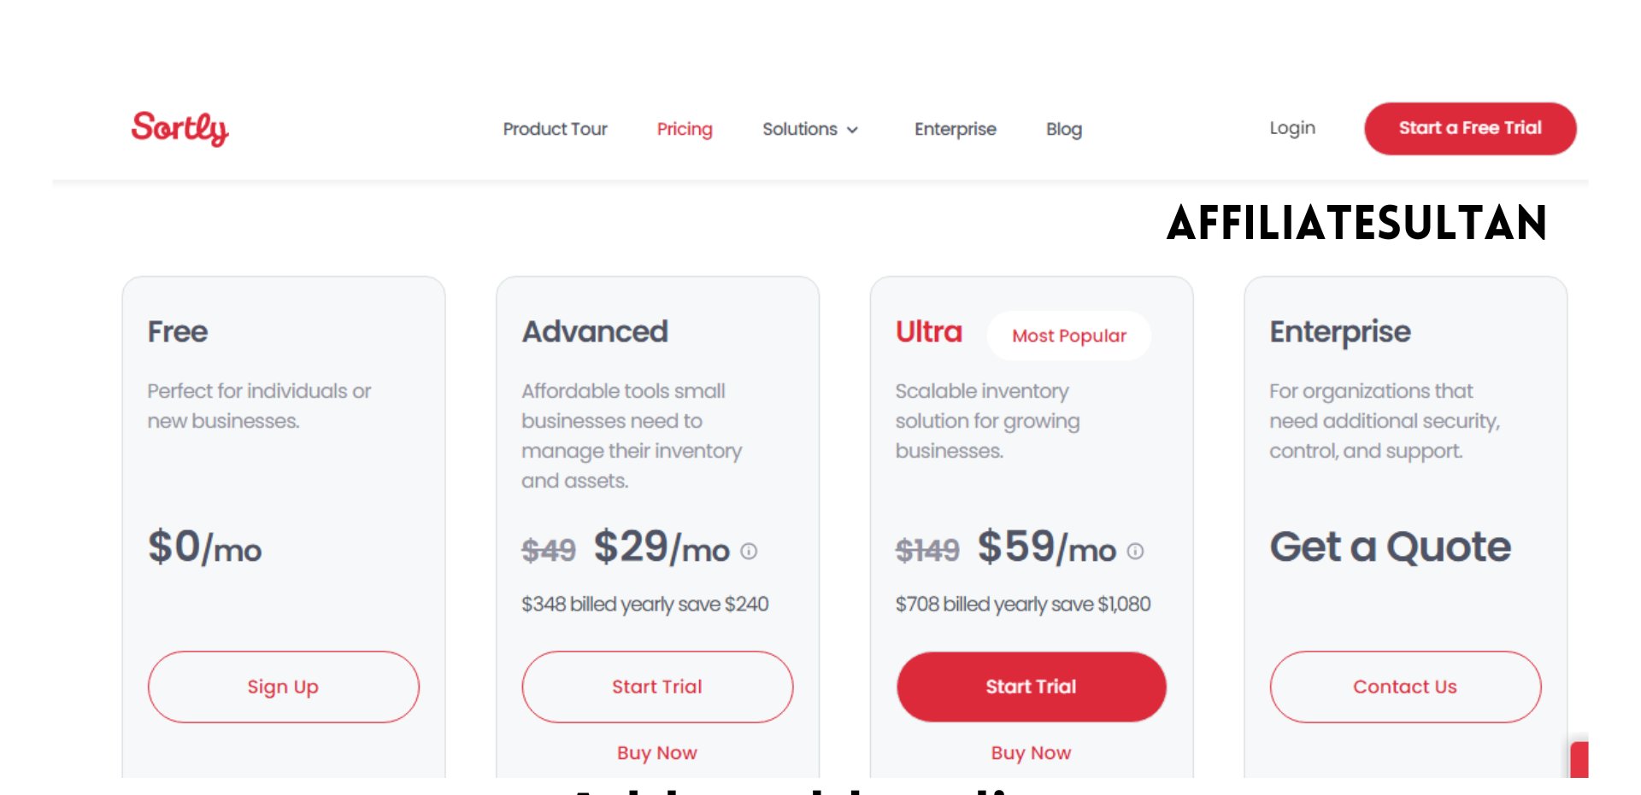This screenshot has width=1641, height=795.
Task: Click the Login link
Action: 1292,128
